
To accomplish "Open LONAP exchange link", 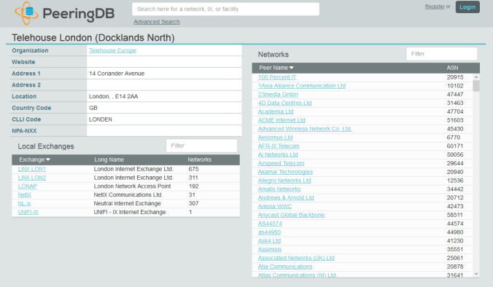I will [28, 186].
